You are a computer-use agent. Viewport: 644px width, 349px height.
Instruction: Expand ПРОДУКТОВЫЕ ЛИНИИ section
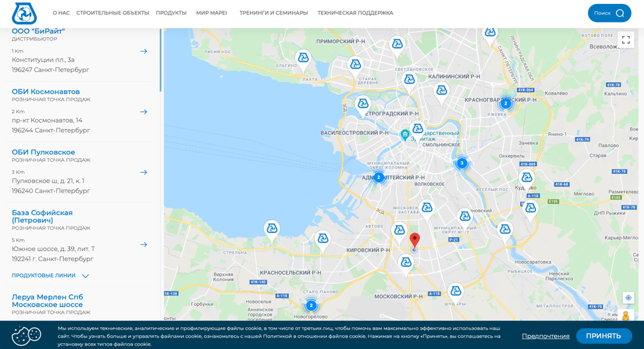click(x=50, y=275)
